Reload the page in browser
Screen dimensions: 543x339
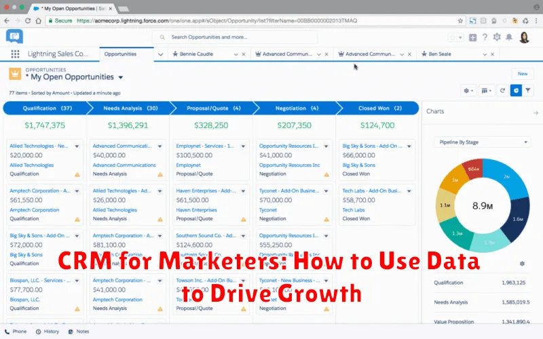28,21
